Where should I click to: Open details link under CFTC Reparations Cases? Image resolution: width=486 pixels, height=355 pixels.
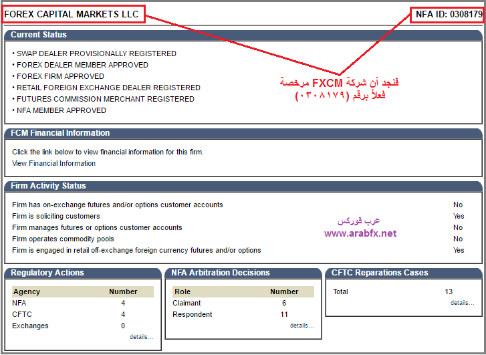[x=462, y=303]
